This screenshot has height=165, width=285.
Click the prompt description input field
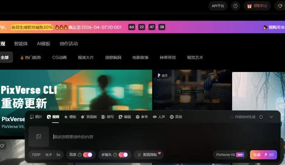164,137
